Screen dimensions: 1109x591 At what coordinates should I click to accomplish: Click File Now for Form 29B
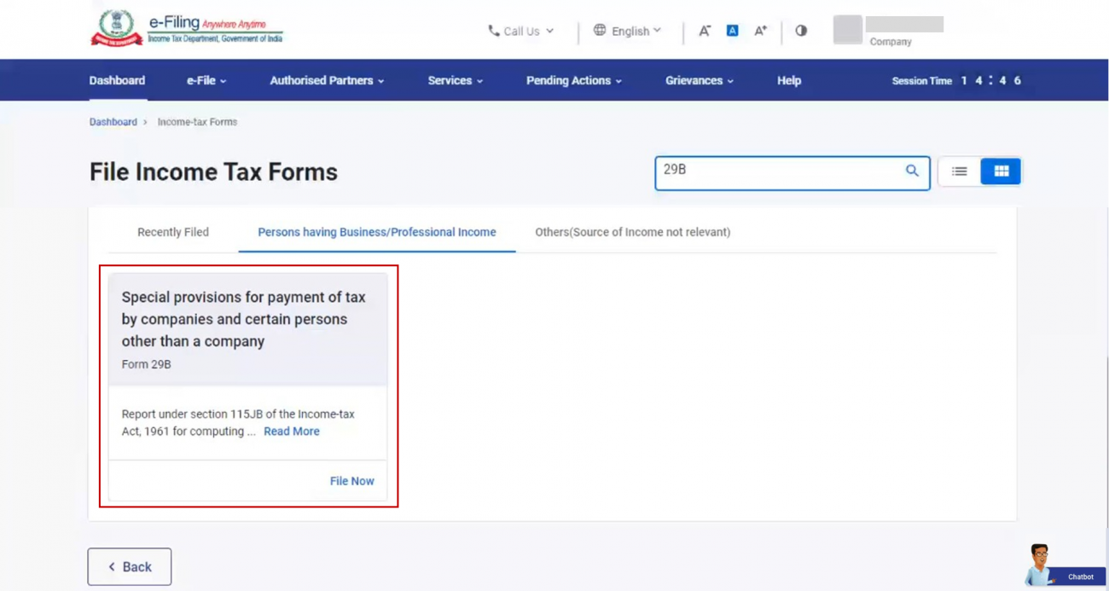coord(351,480)
